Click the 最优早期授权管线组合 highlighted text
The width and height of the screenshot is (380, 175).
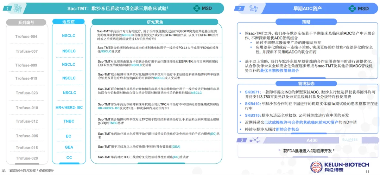[279, 70]
